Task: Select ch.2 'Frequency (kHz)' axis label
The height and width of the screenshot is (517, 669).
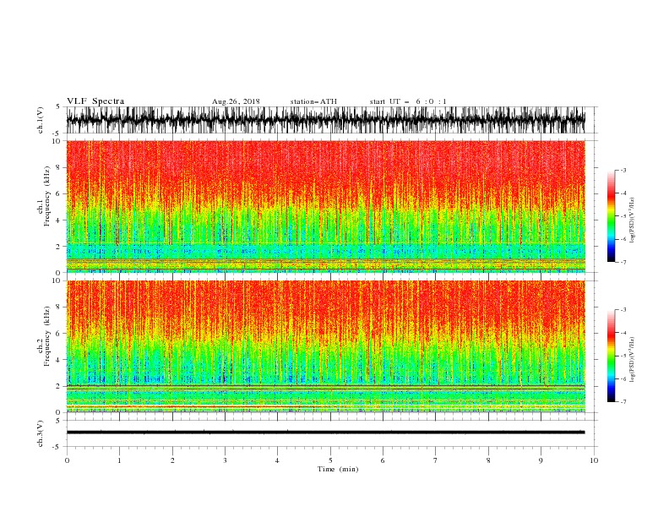Action: [47, 336]
